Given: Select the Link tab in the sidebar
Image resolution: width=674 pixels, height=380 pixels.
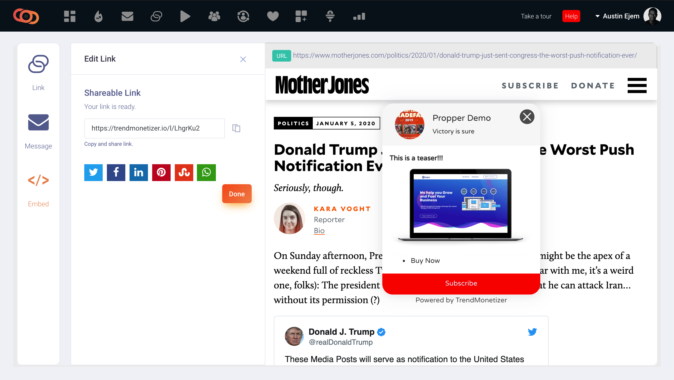Looking at the screenshot, I should (x=38, y=73).
